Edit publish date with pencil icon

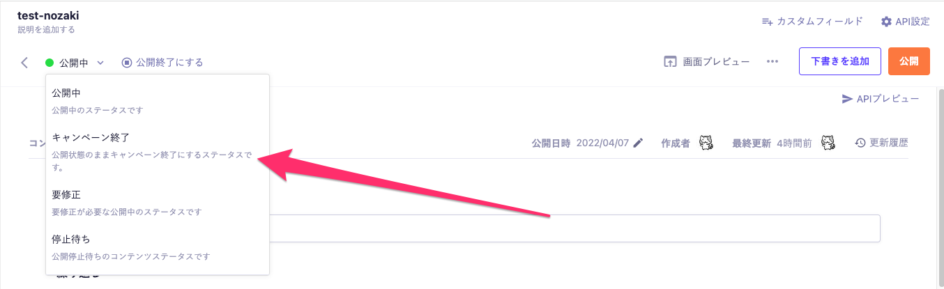[x=639, y=143]
